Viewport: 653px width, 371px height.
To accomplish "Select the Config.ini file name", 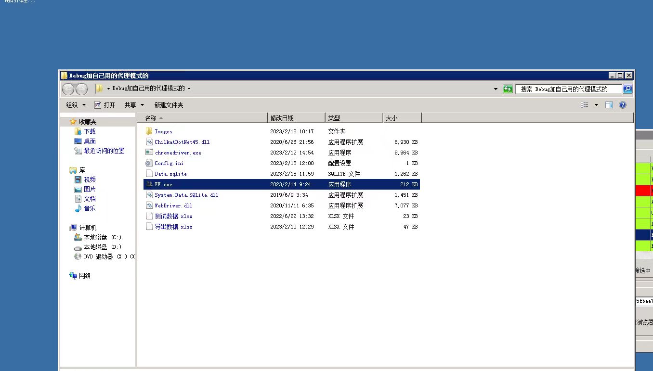I will pyautogui.click(x=169, y=163).
